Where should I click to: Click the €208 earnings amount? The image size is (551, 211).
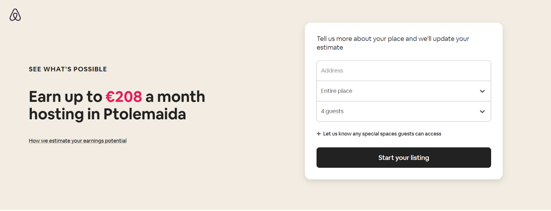click(124, 97)
